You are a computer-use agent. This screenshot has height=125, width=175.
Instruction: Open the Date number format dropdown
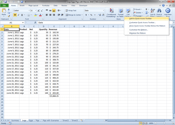tap(104, 10)
